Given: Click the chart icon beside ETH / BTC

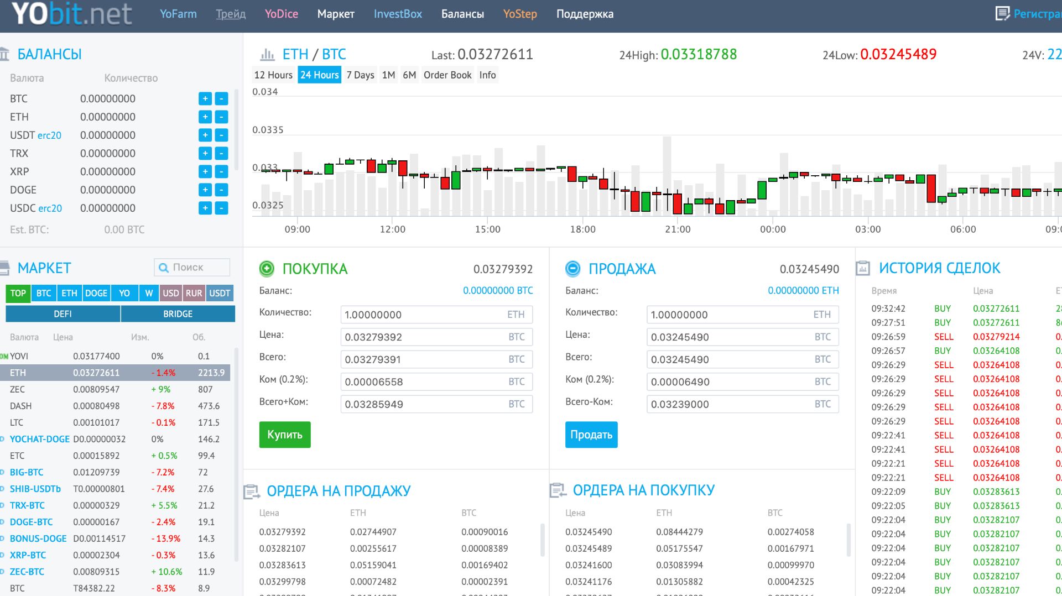Looking at the screenshot, I should click(x=267, y=54).
